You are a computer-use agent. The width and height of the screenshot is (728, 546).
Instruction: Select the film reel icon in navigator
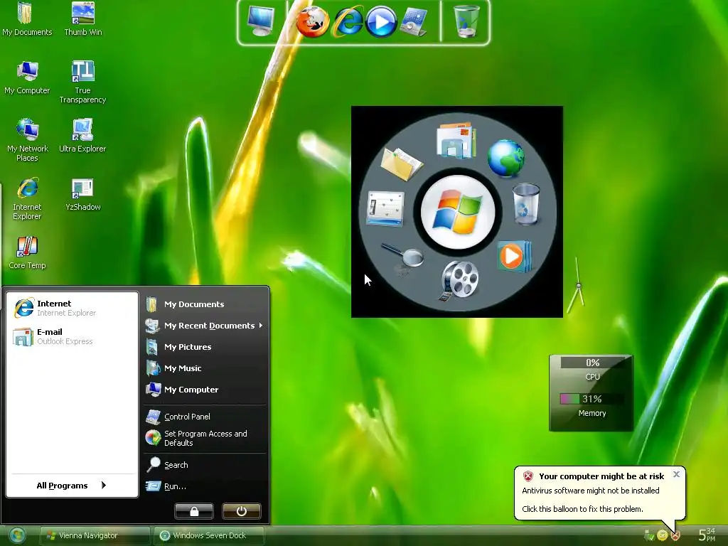[x=459, y=280]
